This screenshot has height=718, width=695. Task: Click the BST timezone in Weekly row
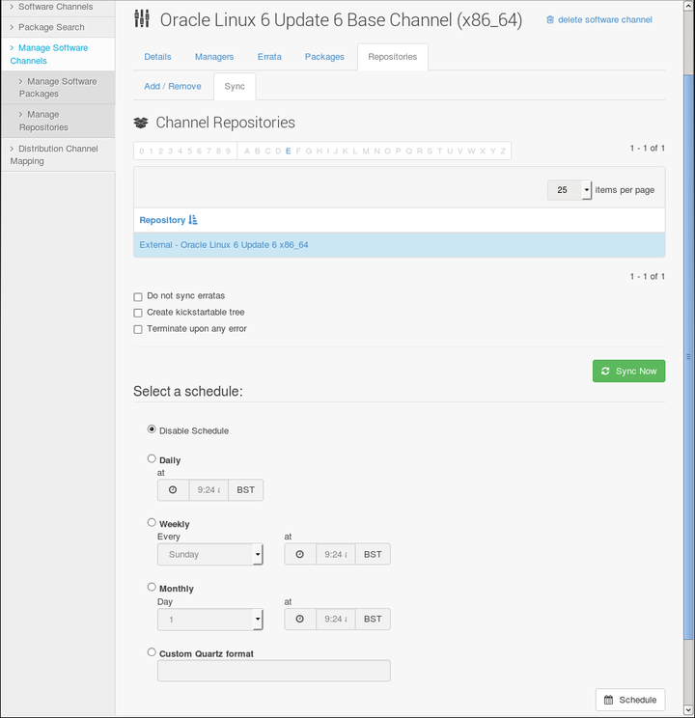pyautogui.click(x=373, y=555)
